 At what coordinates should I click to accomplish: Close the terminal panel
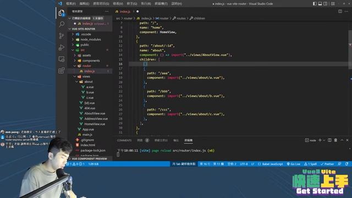pyautogui.click(x=347, y=140)
